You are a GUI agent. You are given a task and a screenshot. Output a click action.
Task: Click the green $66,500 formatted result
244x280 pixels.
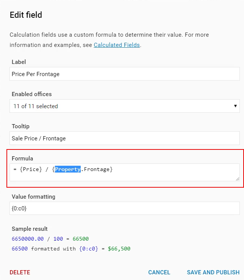119,249
